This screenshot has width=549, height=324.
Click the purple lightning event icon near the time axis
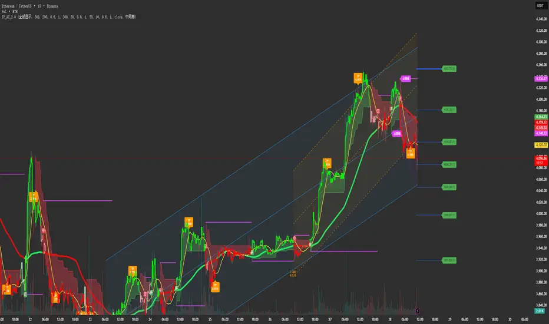tap(418, 310)
